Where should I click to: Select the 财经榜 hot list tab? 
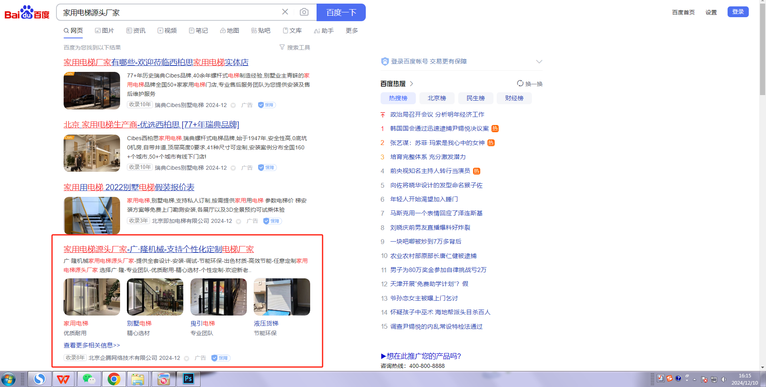pyautogui.click(x=514, y=98)
